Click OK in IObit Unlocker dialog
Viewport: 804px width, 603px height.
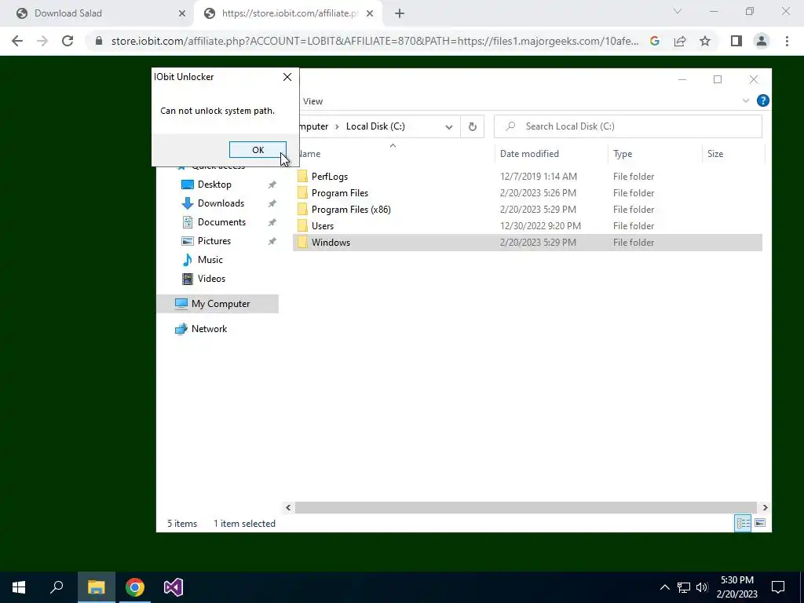coord(258,150)
